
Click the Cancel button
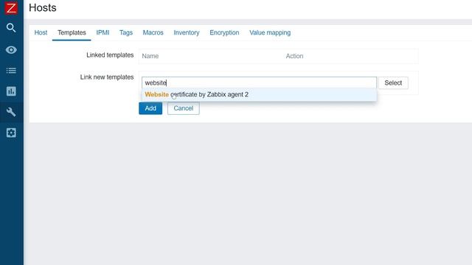click(x=184, y=108)
